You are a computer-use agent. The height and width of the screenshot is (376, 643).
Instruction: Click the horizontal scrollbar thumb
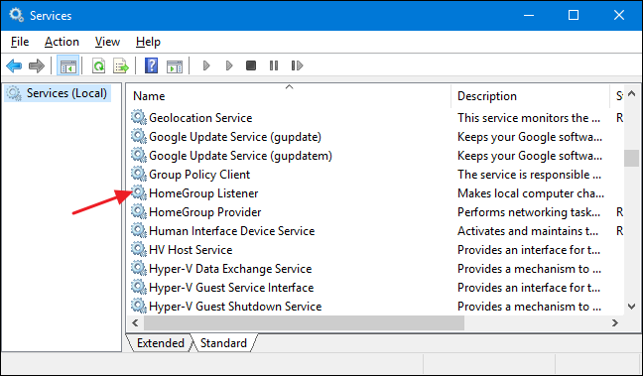pyautogui.click(x=304, y=323)
